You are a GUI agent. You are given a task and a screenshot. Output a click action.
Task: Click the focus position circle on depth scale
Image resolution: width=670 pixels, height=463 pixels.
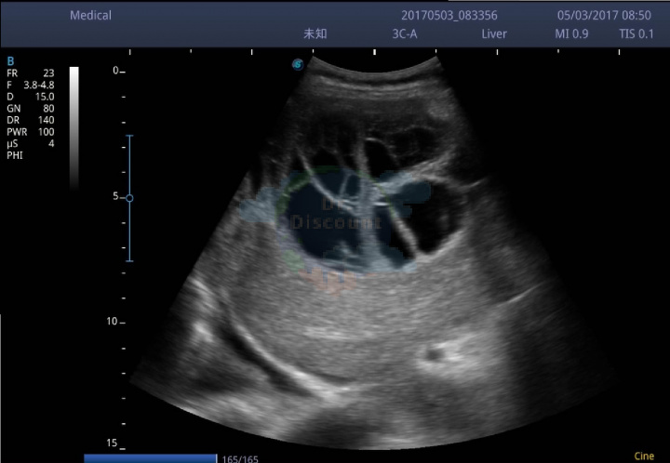pyautogui.click(x=129, y=198)
